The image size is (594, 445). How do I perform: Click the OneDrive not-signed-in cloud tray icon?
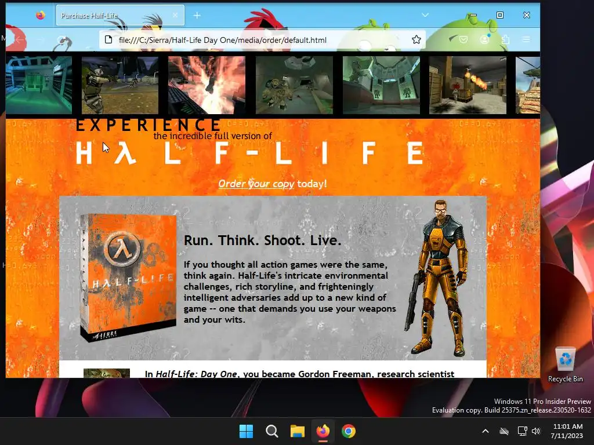point(504,431)
